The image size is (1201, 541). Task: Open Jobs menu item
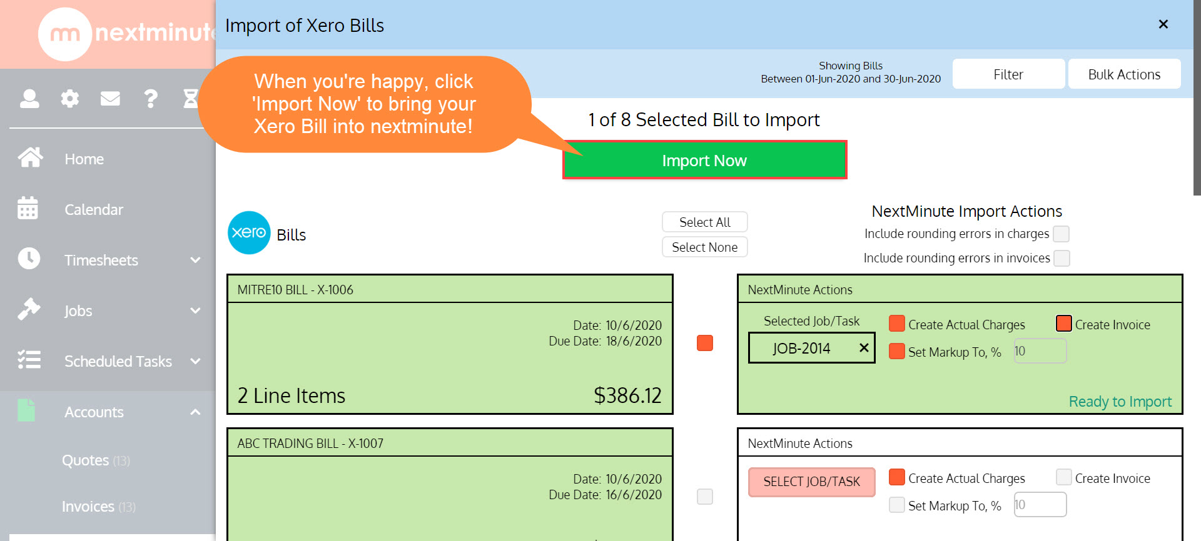click(78, 311)
